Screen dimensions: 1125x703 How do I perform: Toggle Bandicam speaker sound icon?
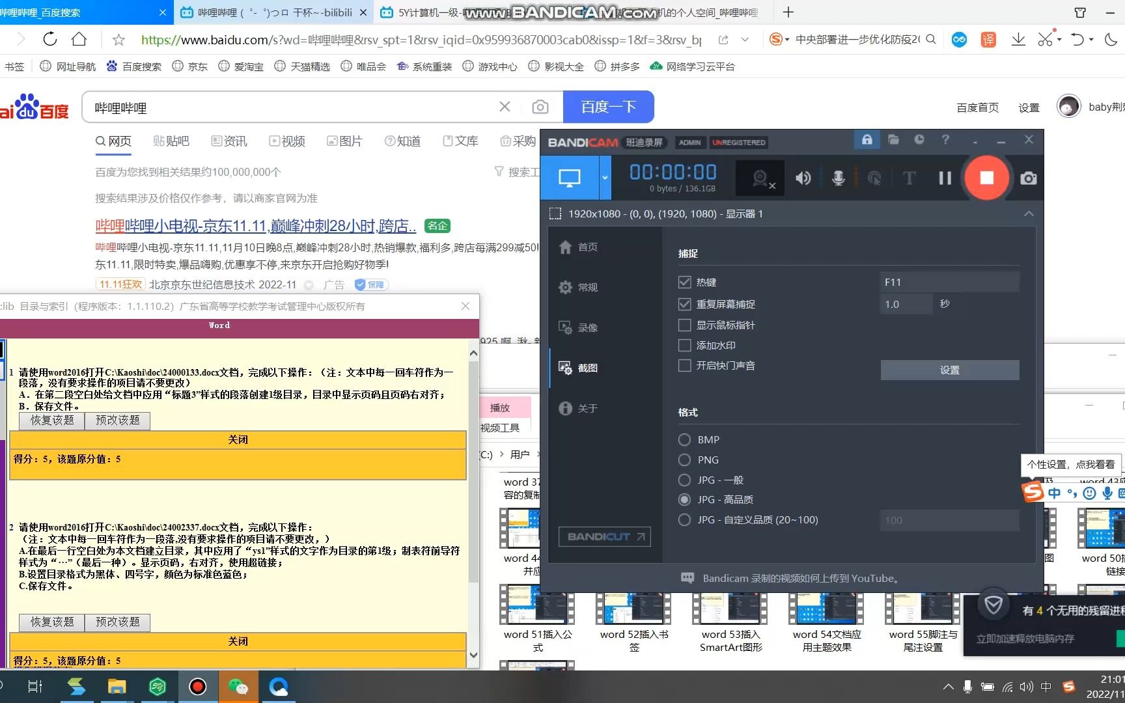click(x=803, y=178)
